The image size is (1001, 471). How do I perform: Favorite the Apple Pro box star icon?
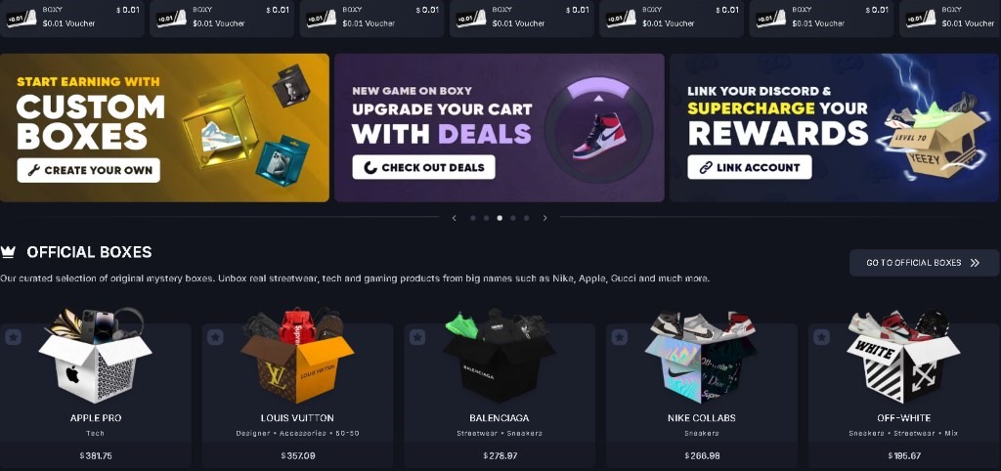click(x=13, y=337)
